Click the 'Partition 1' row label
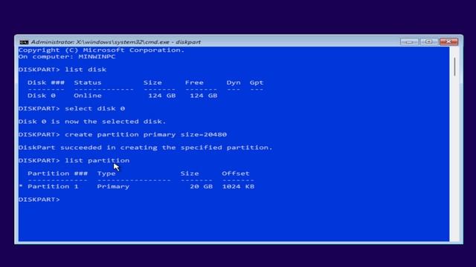The image size is (476, 267). click(x=53, y=186)
